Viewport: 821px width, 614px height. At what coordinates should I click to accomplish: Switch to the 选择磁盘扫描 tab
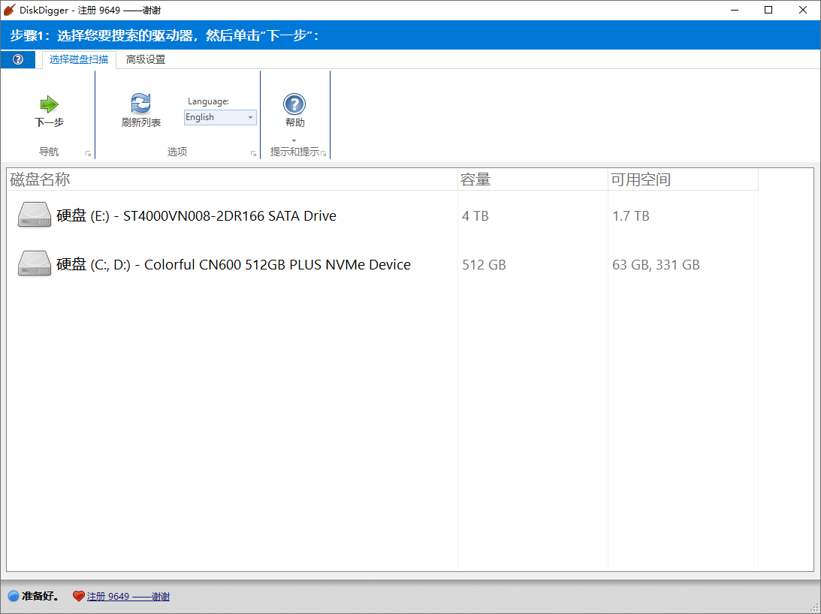tap(79, 59)
